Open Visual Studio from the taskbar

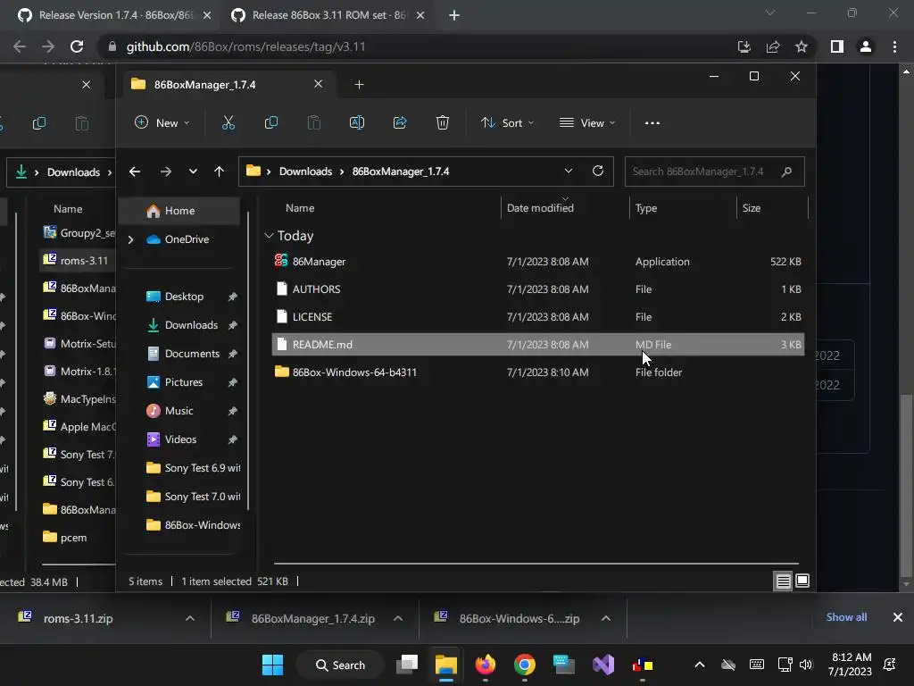(603, 665)
